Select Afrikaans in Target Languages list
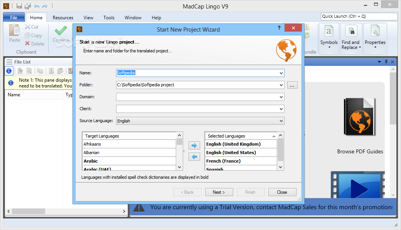Viewport: 401px width, 230px height. click(129, 144)
